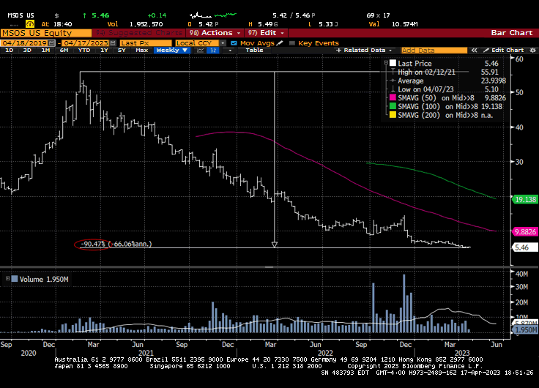Click the 'Val 10.574M' quote value
Viewport: 539px width, 388px height.
pos(393,24)
